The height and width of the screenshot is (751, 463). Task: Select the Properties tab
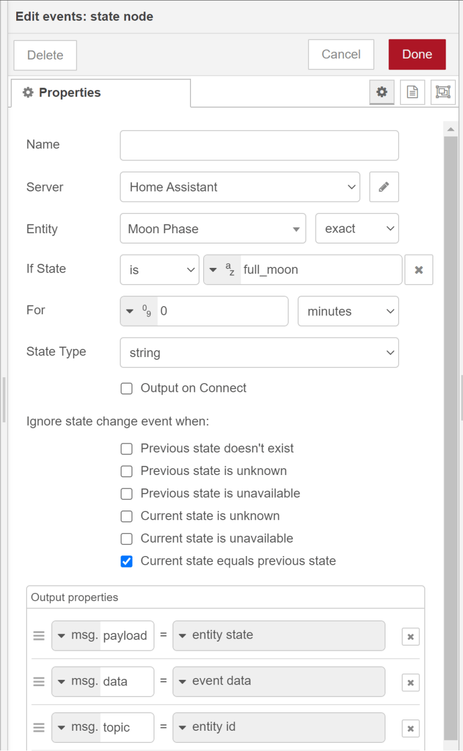click(100, 93)
